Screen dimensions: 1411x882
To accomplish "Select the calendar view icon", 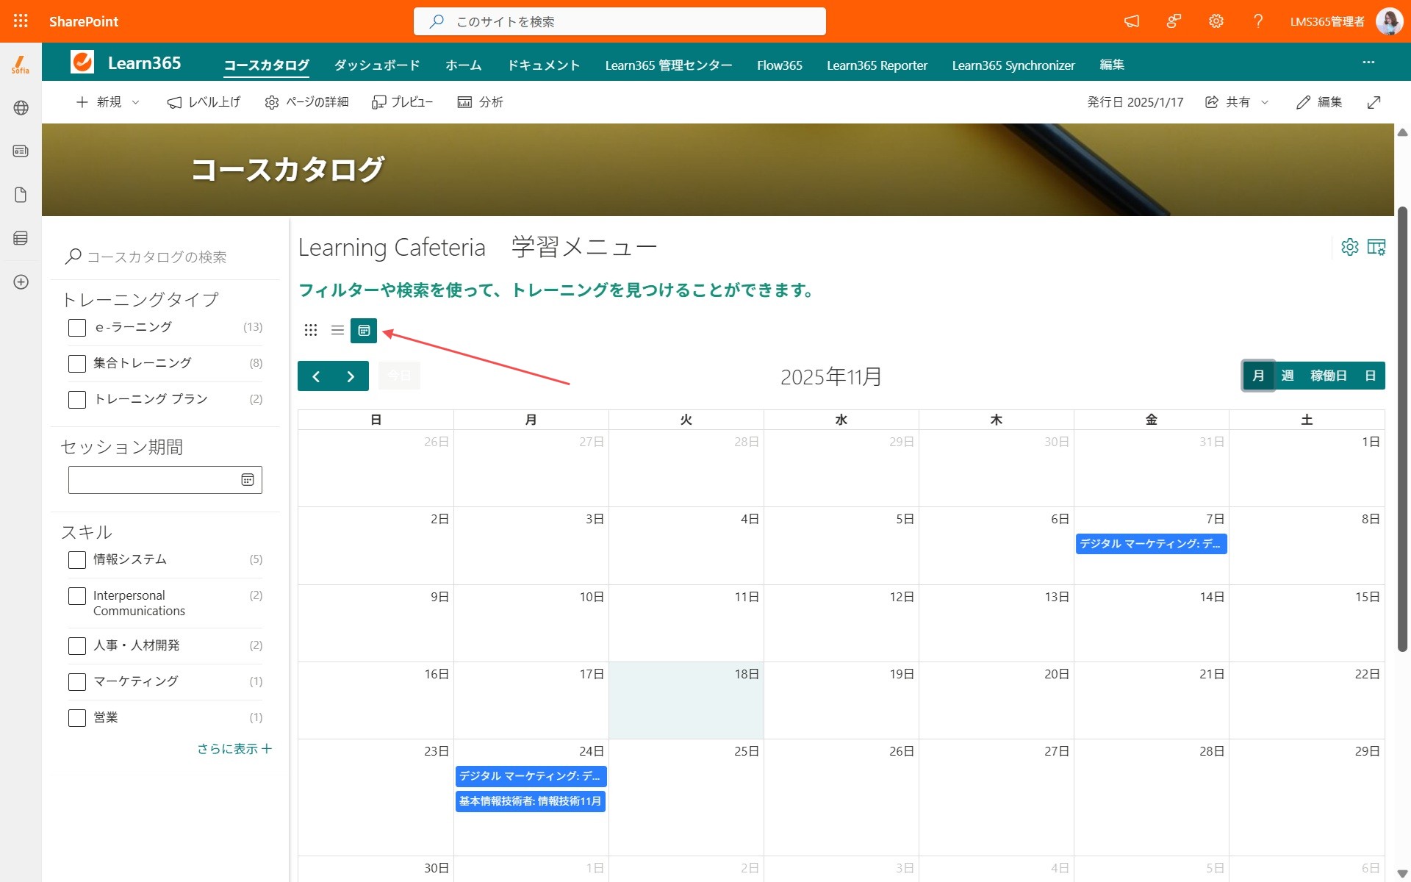I will [364, 331].
